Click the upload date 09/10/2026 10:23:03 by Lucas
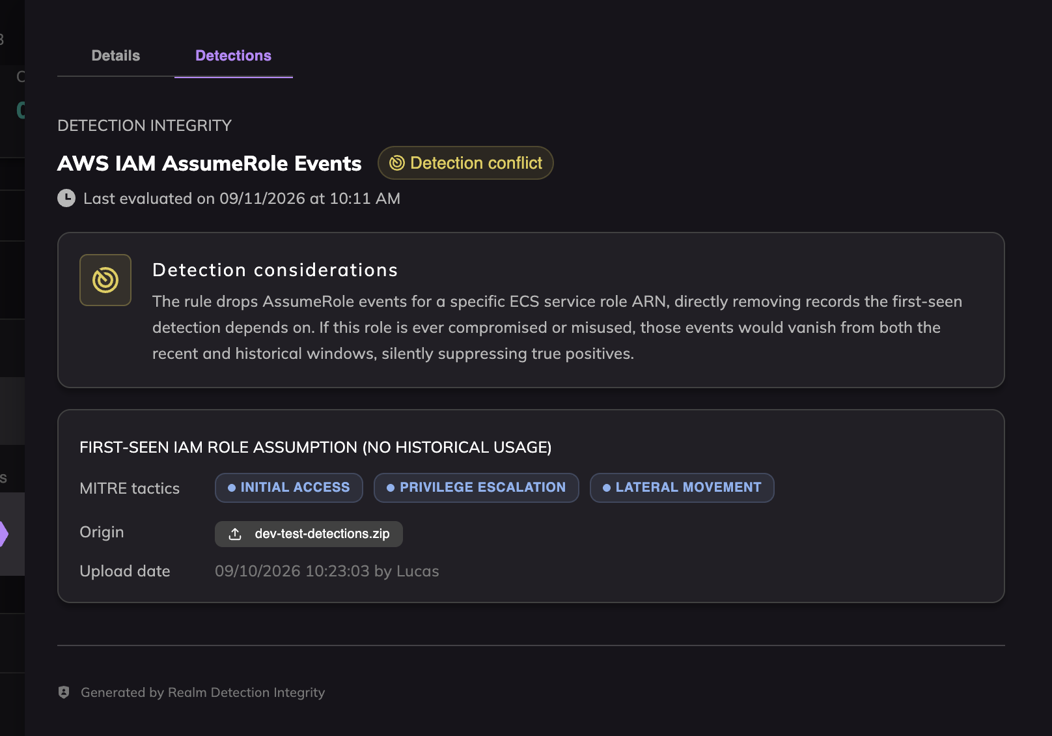 pyautogui.click(x=327, y=571)
